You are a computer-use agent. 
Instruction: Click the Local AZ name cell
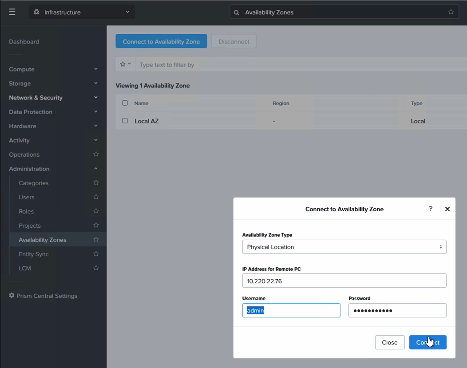146,121
